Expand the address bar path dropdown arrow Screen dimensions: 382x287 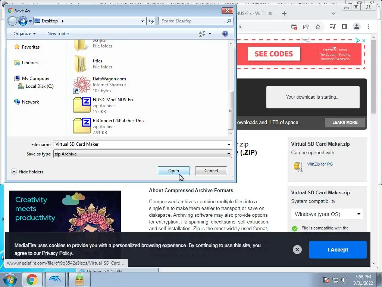pos(143,21)
